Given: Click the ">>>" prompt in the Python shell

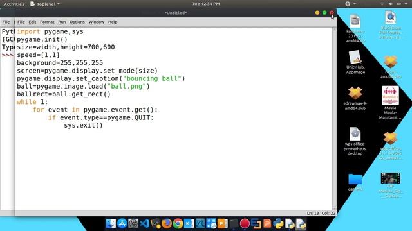Looking at the screenshot, I should (x=7, y=55).
